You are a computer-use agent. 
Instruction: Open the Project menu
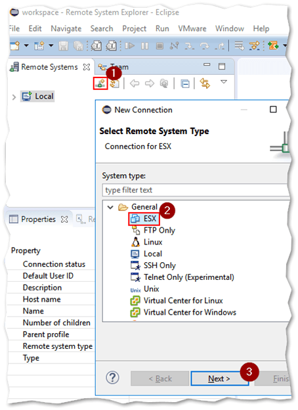point(135,28)
